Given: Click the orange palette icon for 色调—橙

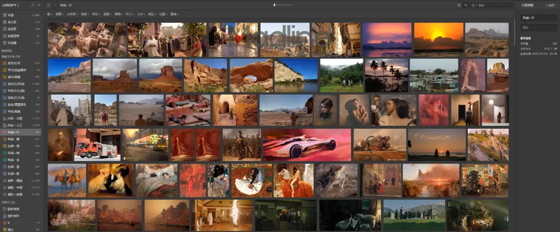Looking at the screenshot, I should tap(4, 139).
